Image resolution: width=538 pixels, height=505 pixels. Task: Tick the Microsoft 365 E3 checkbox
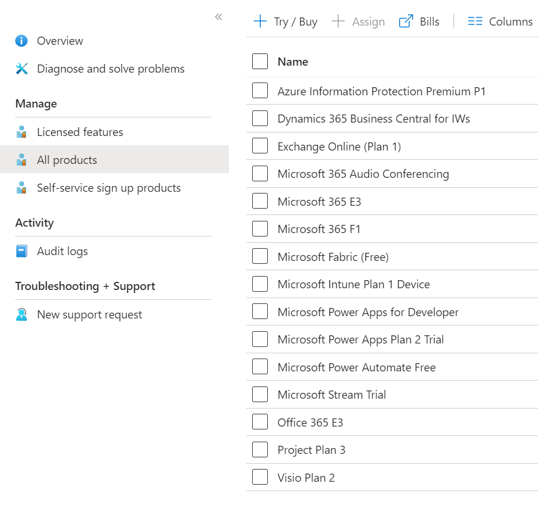point(260,201)
